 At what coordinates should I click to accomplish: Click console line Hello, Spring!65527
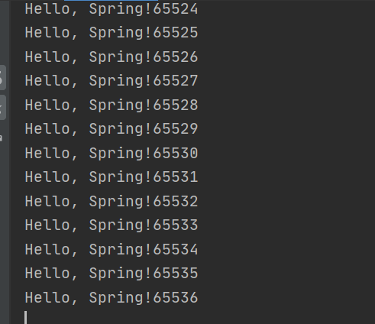pos(112,81)
